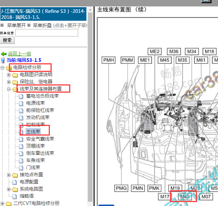Click the PMH connector label in diagram
218x206 pixels.
point(109,60)
